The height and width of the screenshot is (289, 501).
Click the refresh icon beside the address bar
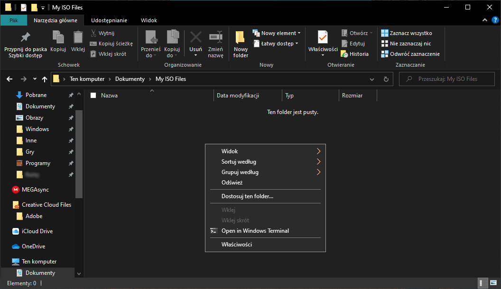386,79
